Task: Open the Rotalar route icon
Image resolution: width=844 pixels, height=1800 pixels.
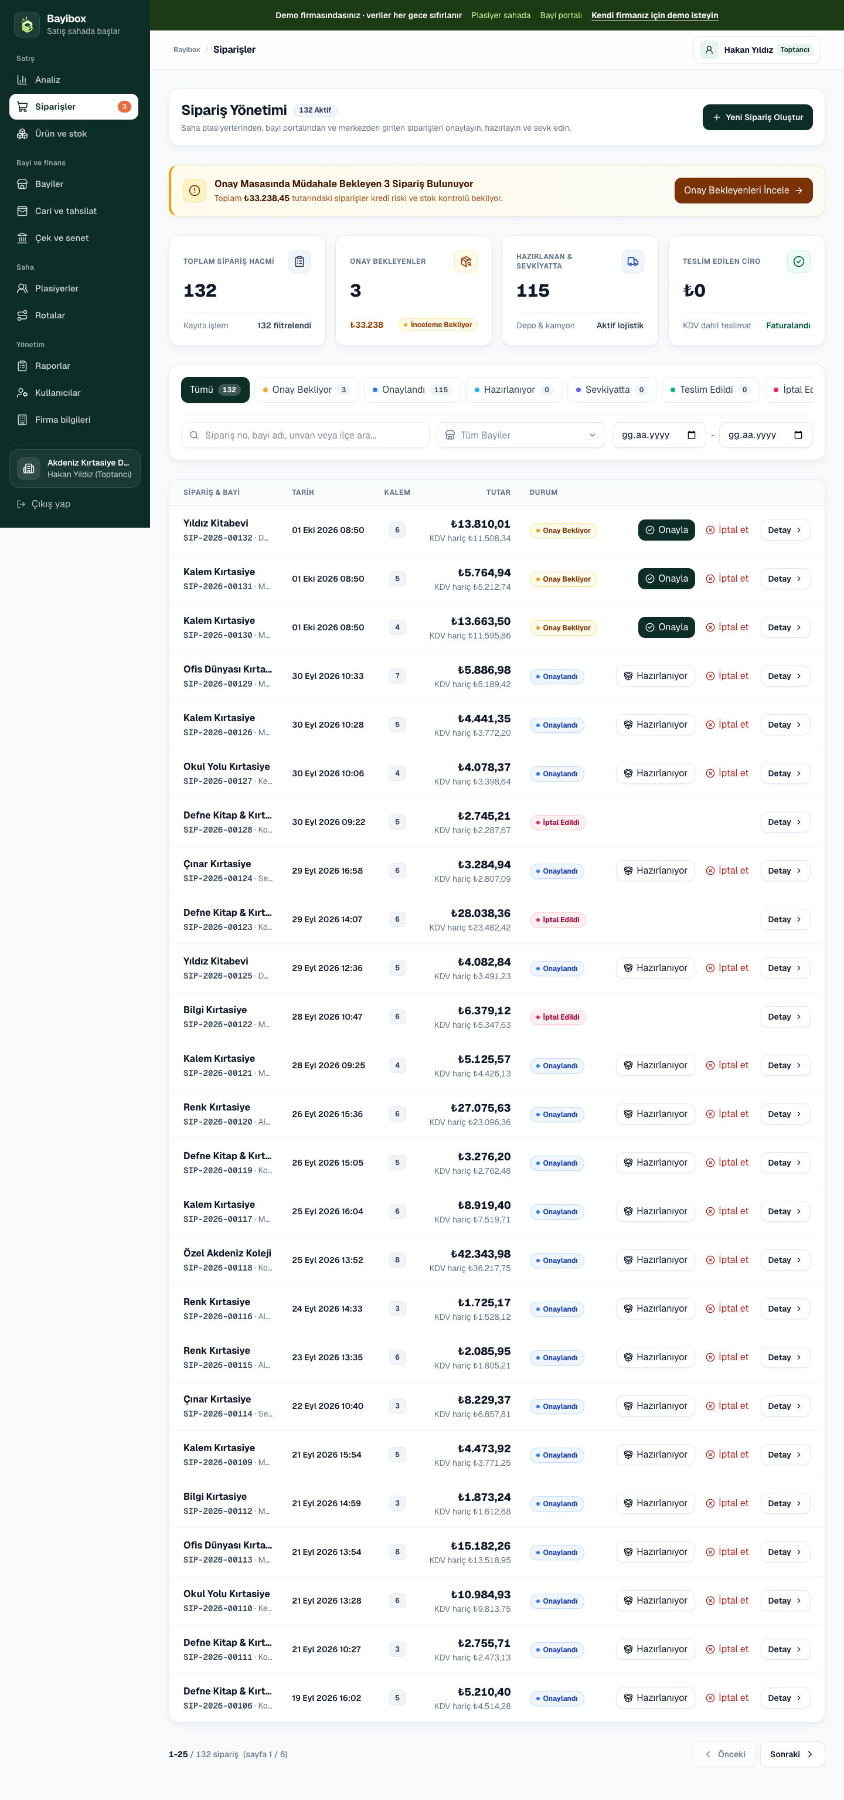Action: pos(22,315)
